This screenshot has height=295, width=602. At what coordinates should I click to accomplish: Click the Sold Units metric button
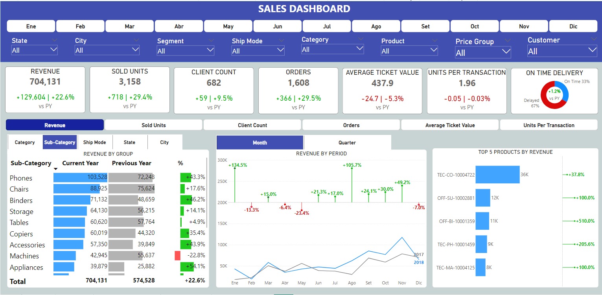[153, 125]
